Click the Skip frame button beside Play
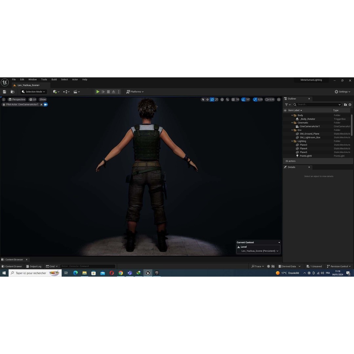 tap(103, 92)
